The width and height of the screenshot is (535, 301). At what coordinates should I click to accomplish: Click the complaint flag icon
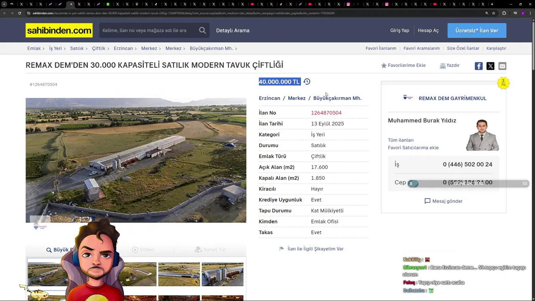tap(282, 249)
